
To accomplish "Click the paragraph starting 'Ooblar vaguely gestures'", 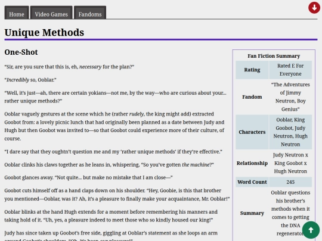I will [114, 126].
